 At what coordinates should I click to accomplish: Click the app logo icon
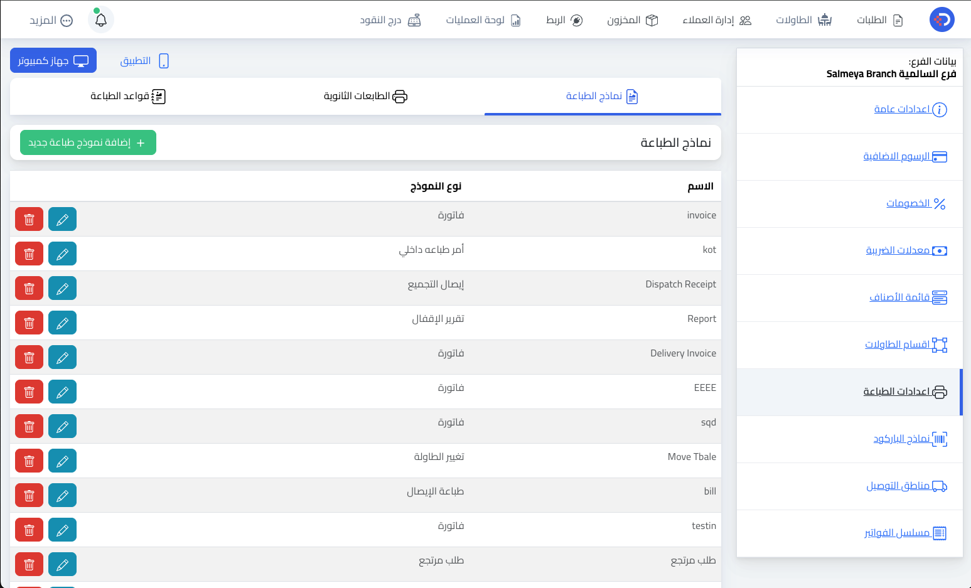941,20
